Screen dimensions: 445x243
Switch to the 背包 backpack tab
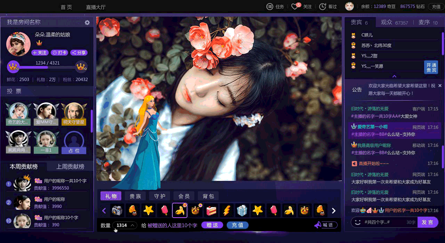(x=208, y=196)
